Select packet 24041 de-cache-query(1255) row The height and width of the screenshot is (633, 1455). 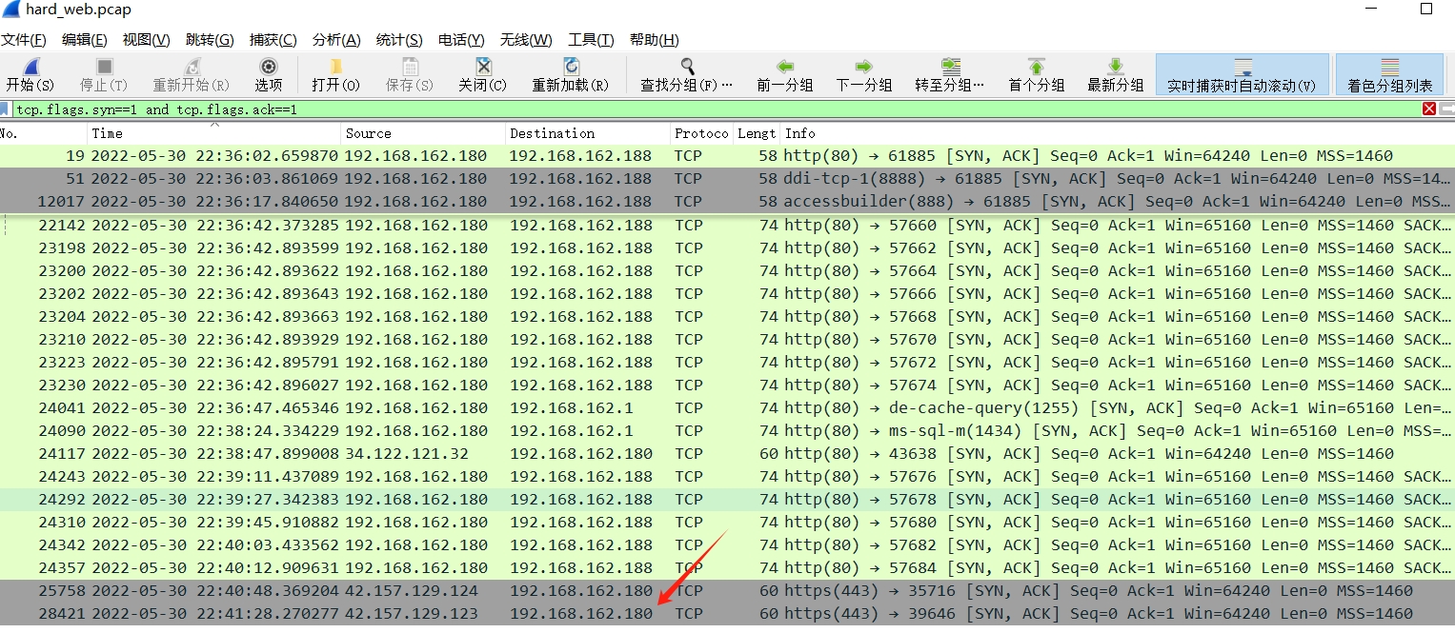[x=727, y=408]
